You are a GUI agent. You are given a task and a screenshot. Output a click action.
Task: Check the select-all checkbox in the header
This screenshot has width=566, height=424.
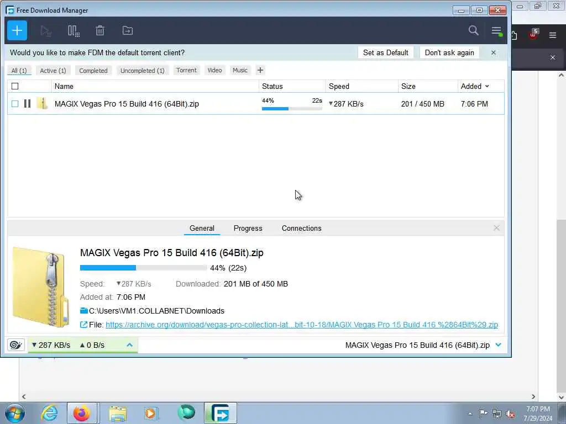pos(15,86)
